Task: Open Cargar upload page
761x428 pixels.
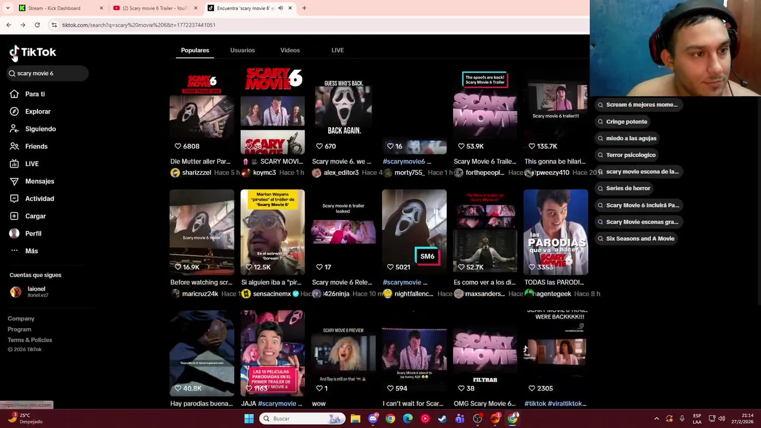Action: pos(28,216)
